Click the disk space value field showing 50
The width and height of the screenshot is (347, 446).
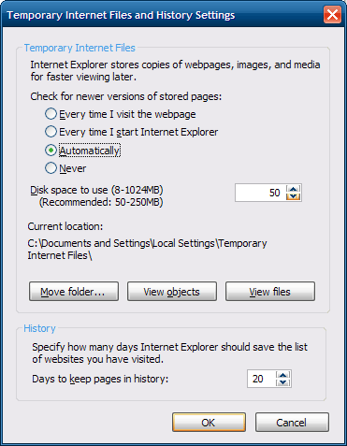pos(261,193)
